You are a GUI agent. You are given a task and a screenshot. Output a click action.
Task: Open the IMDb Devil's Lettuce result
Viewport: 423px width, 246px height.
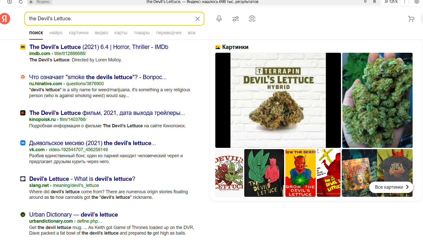pos(99,47)
